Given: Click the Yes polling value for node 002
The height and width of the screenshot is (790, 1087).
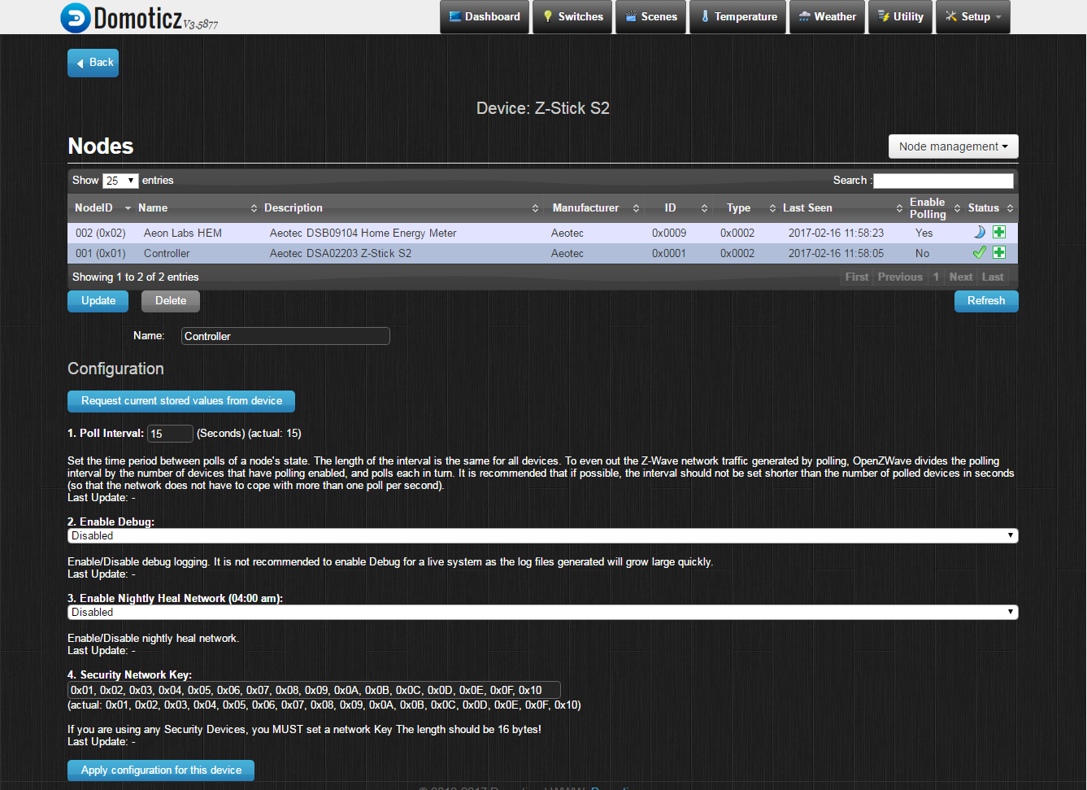Looking at the screenshot, I should click(924, 234).
